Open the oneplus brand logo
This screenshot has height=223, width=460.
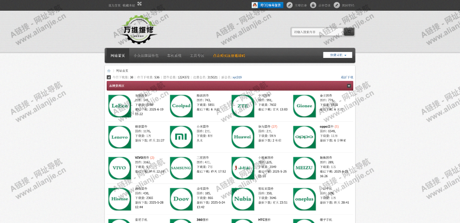click(305, 199)
